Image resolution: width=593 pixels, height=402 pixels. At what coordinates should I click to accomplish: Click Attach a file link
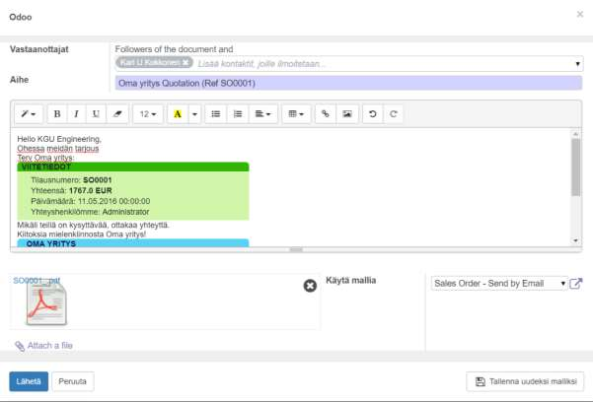pyautogui.click(x=50, y=345)
